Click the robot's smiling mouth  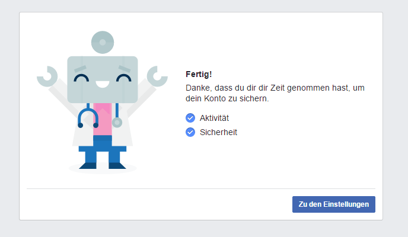(x=103, y=86)
